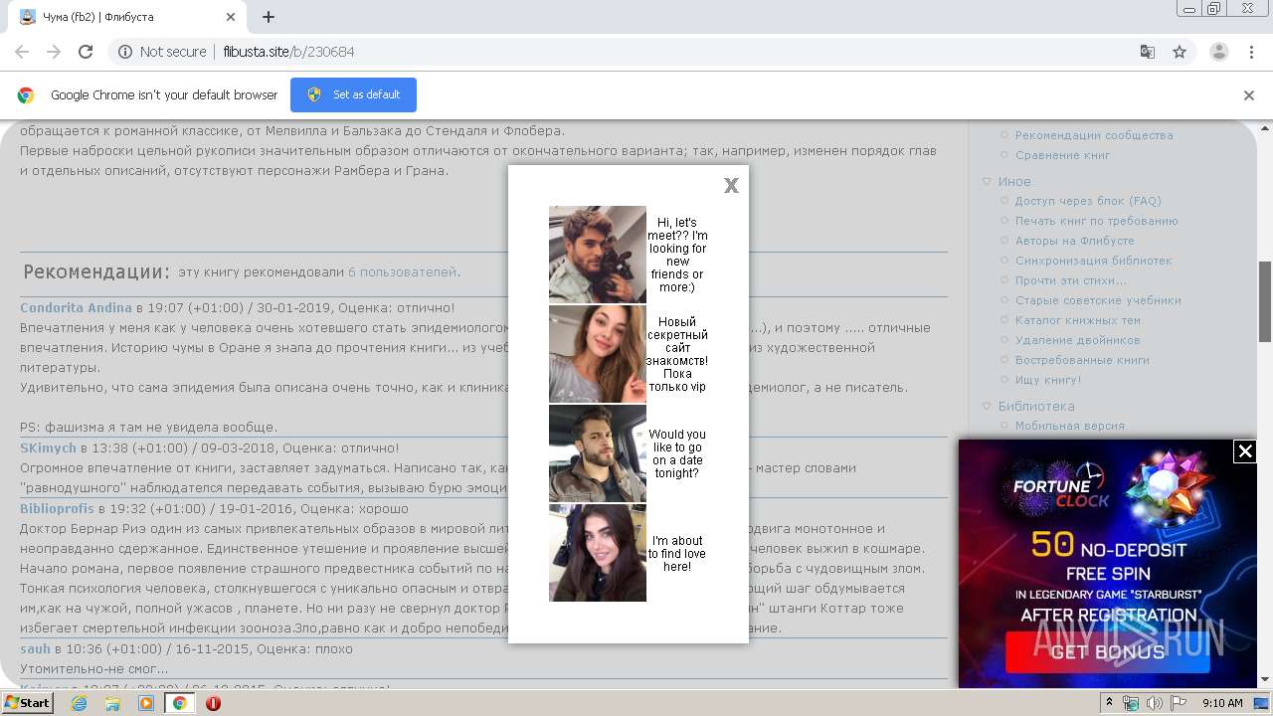Open the Action Center flag icon
Image resolution: width=1273 pixels, height=716 pixels.
(1179, 703)
